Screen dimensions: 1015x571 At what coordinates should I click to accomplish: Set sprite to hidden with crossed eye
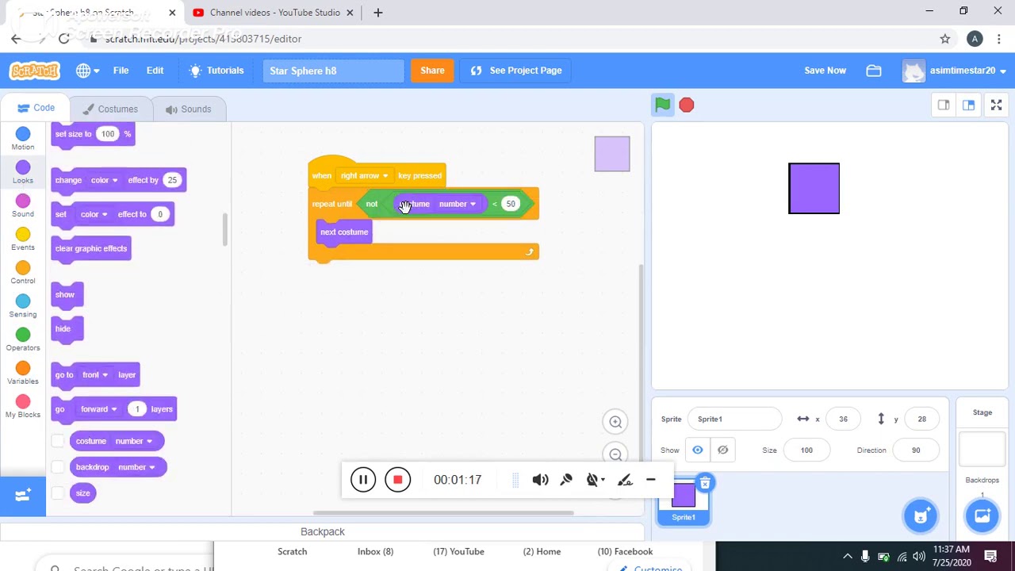pos(723,450)
